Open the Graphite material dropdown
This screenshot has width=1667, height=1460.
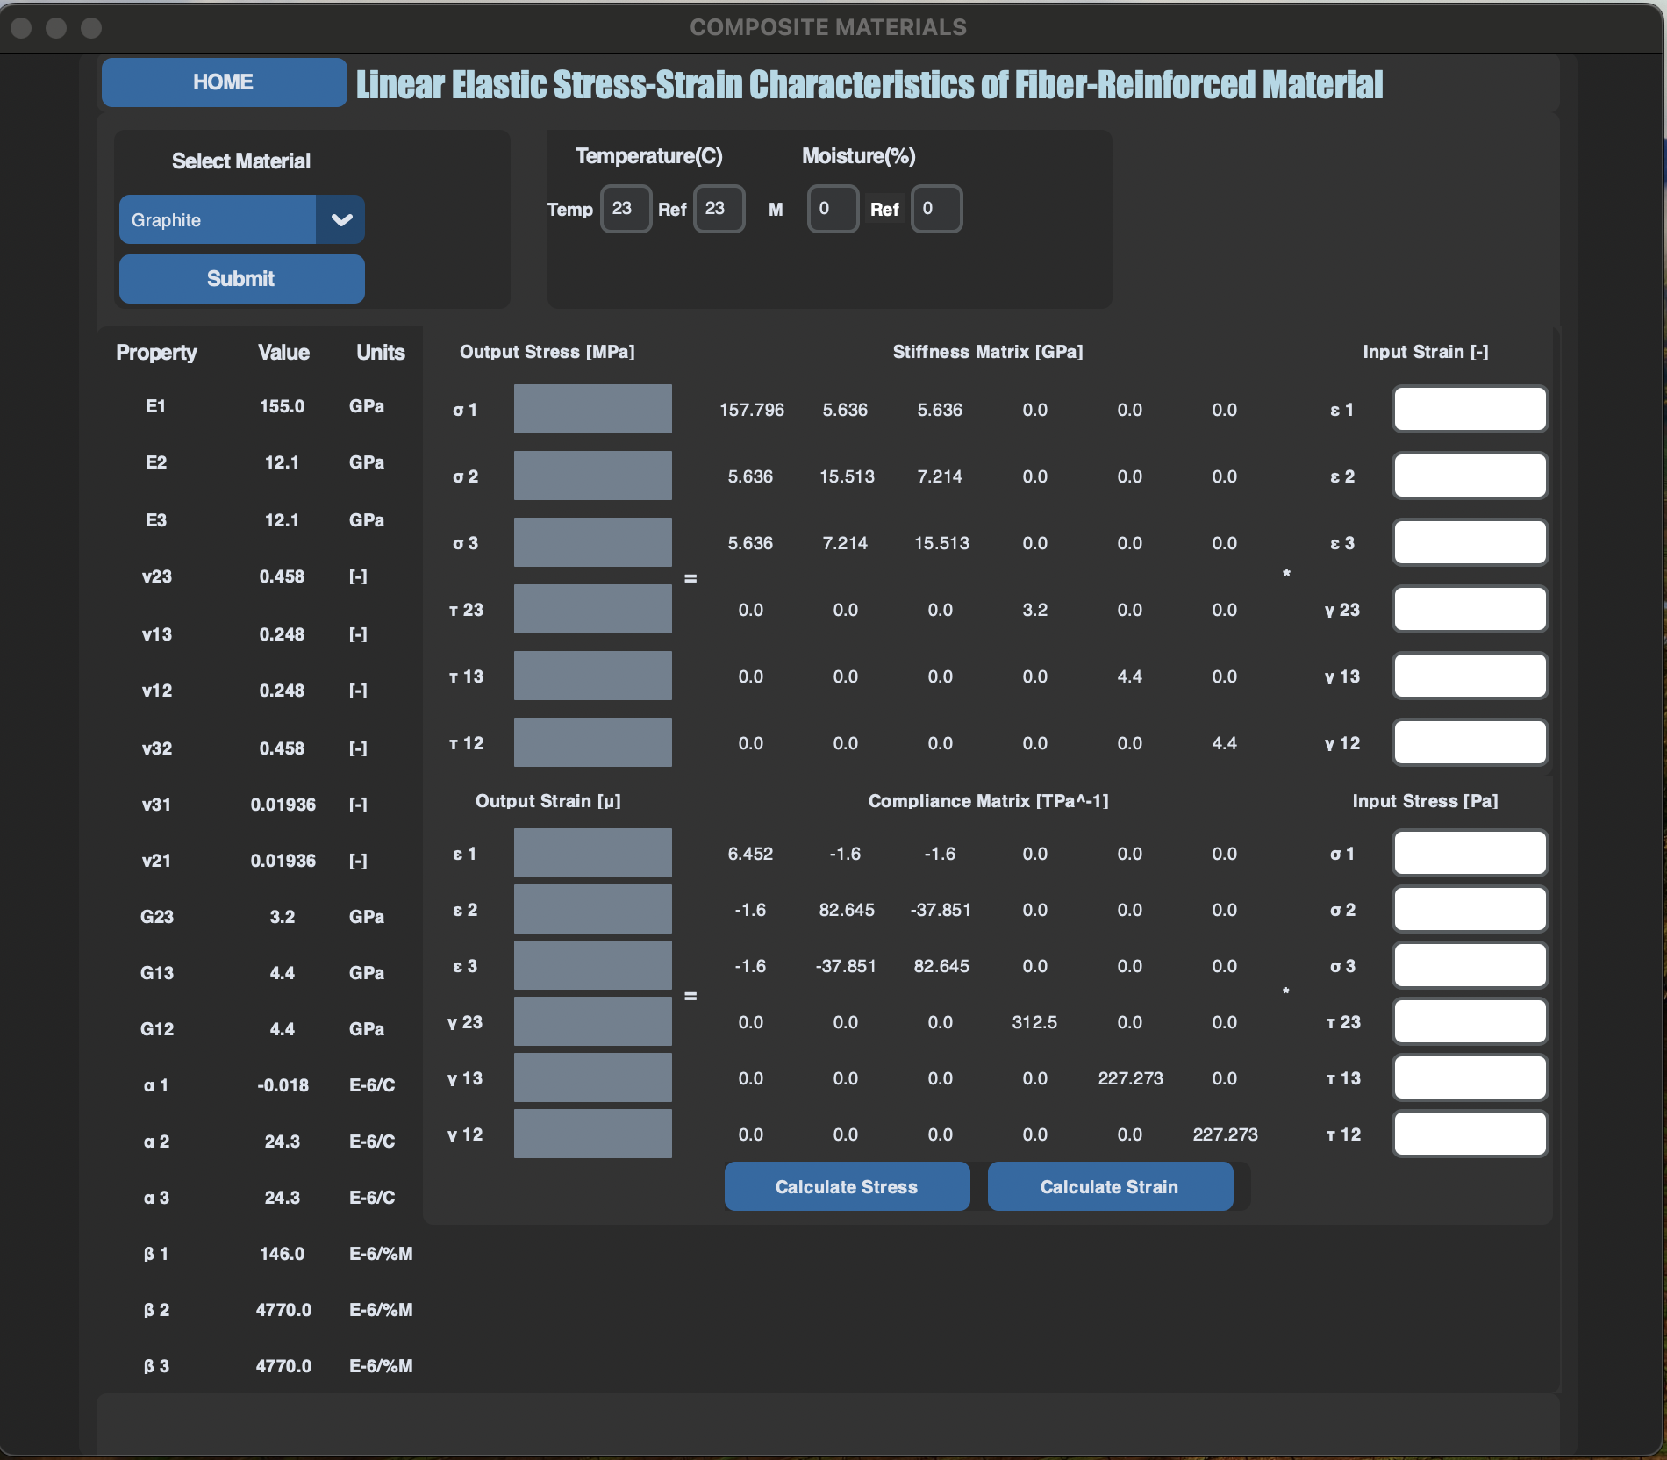tap(241, 219)
